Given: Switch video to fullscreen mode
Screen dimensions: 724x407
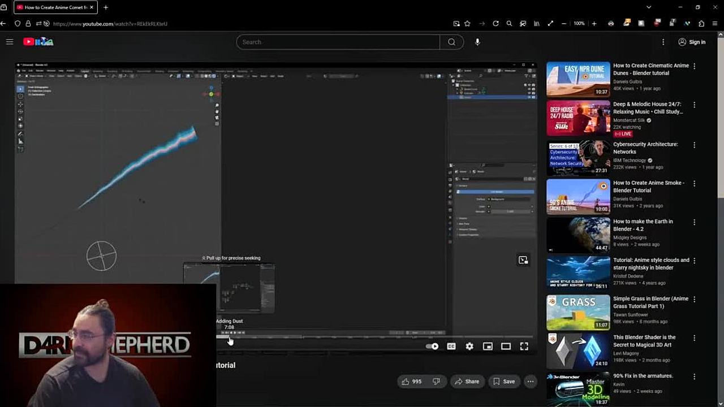Looking at the screenshot, I should (524, 347).
